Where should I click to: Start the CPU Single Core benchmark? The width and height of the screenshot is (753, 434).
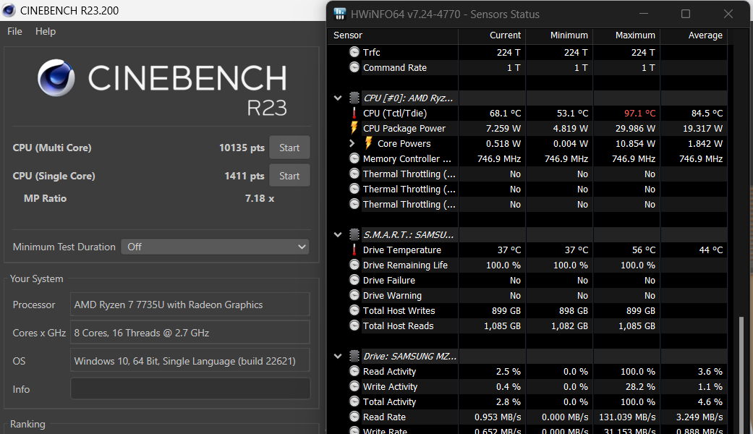(x=289, y=176)
